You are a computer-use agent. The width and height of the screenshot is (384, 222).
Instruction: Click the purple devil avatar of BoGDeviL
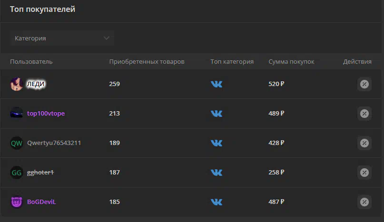(x=17, y=202)
